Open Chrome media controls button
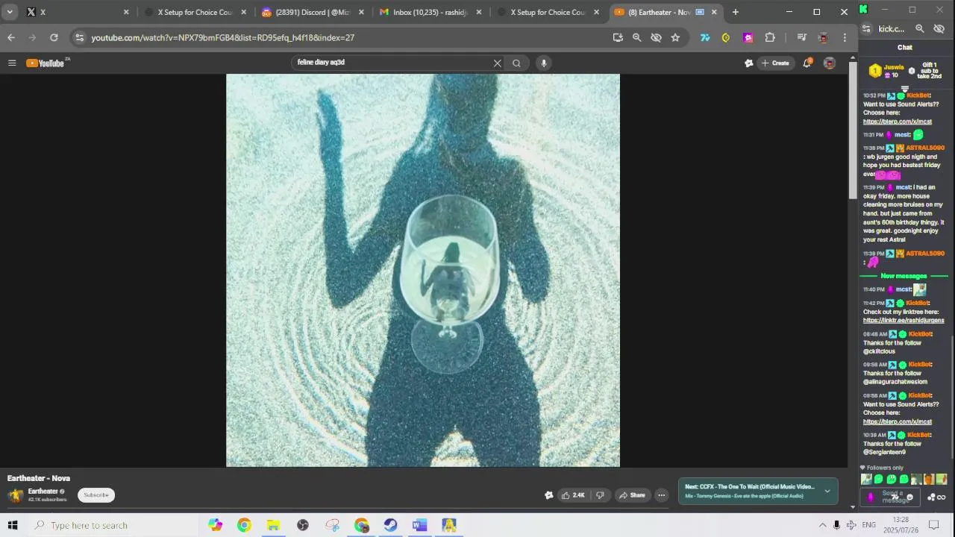 pos(801,37)
